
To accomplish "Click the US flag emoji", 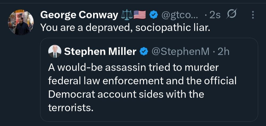I will 140,15.
